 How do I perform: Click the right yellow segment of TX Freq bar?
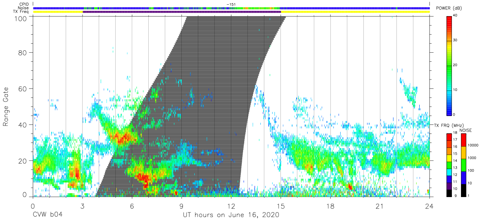click(x=355, y=12)
